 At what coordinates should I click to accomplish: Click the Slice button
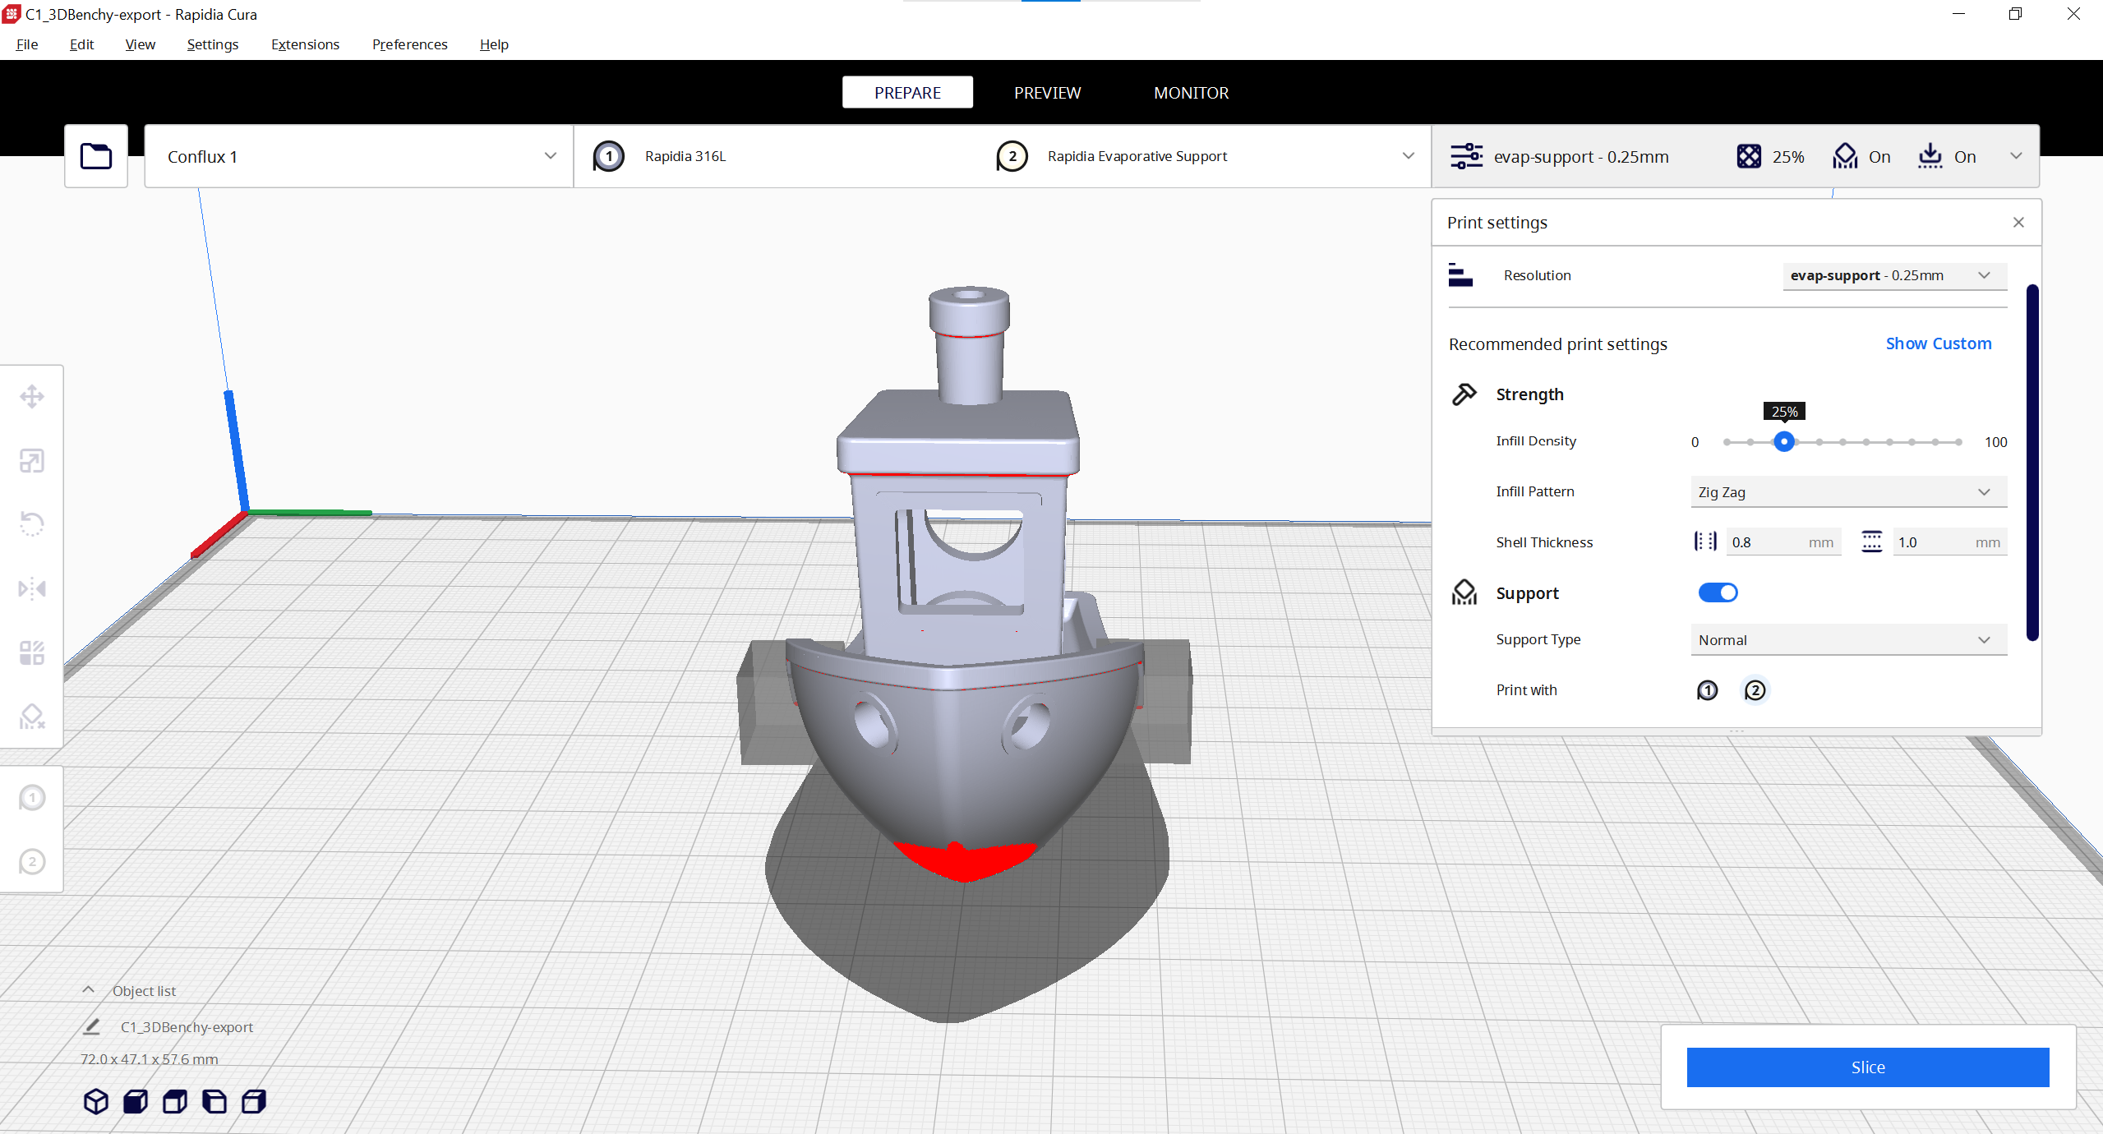pyautogui.click(x=1867, y=1067)
